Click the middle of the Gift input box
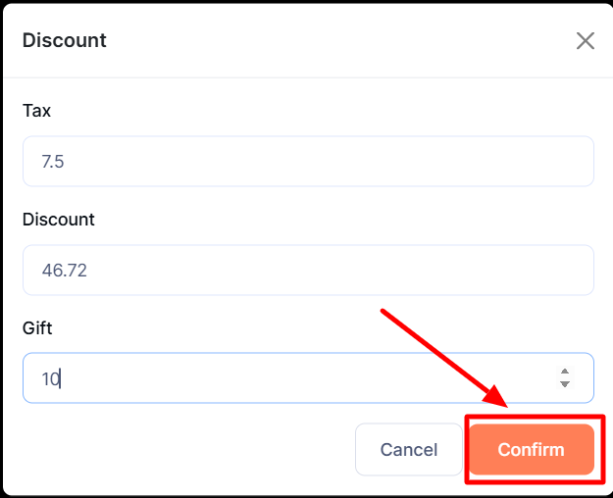Screen dimensions: 613x498 308,377
